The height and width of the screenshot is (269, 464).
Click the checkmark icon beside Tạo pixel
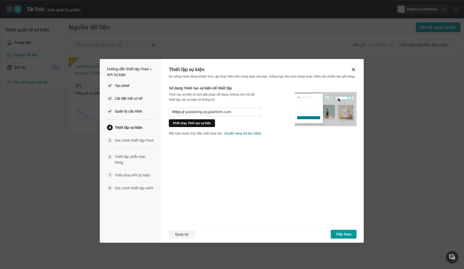pos(110,86)
